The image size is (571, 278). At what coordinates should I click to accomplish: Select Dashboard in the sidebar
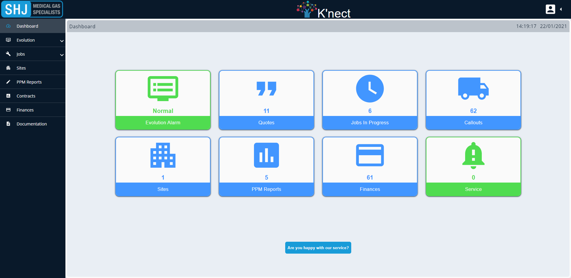click(x=33, y=26)
